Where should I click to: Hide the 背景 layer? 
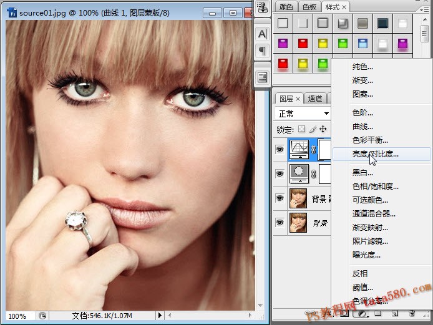pyautogui.click(x=280, y=222)
